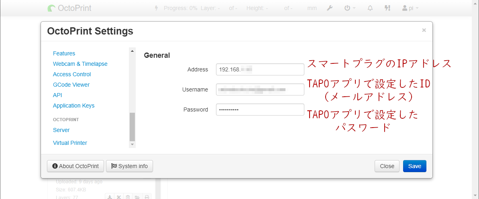The image size is (479, 199).
Task: Focus the Address input field
Action: point(260,69)
